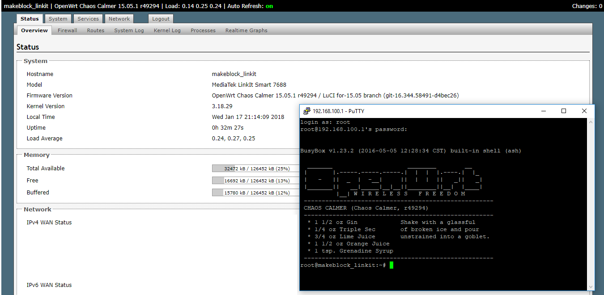Click uptime value 0h 32m 27s
Viewport: 604px width, 295px height.
click(x=228, y=128)
